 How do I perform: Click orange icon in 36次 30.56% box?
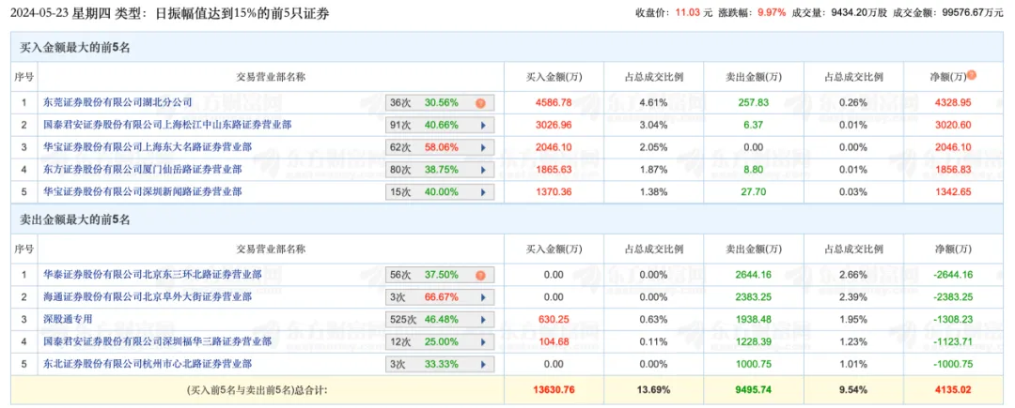pyautogui.click(x=480, y=102)
